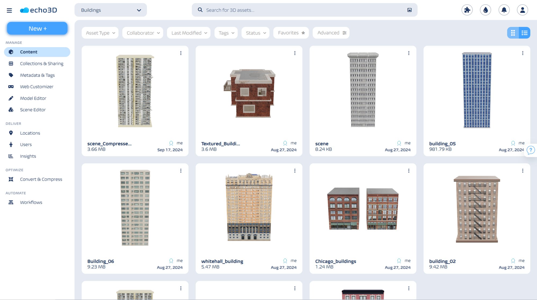The height and width of the screenshot is (300, 537).
Task: Open the Advanced filter settings sliders
Action: tap(331, 33)
